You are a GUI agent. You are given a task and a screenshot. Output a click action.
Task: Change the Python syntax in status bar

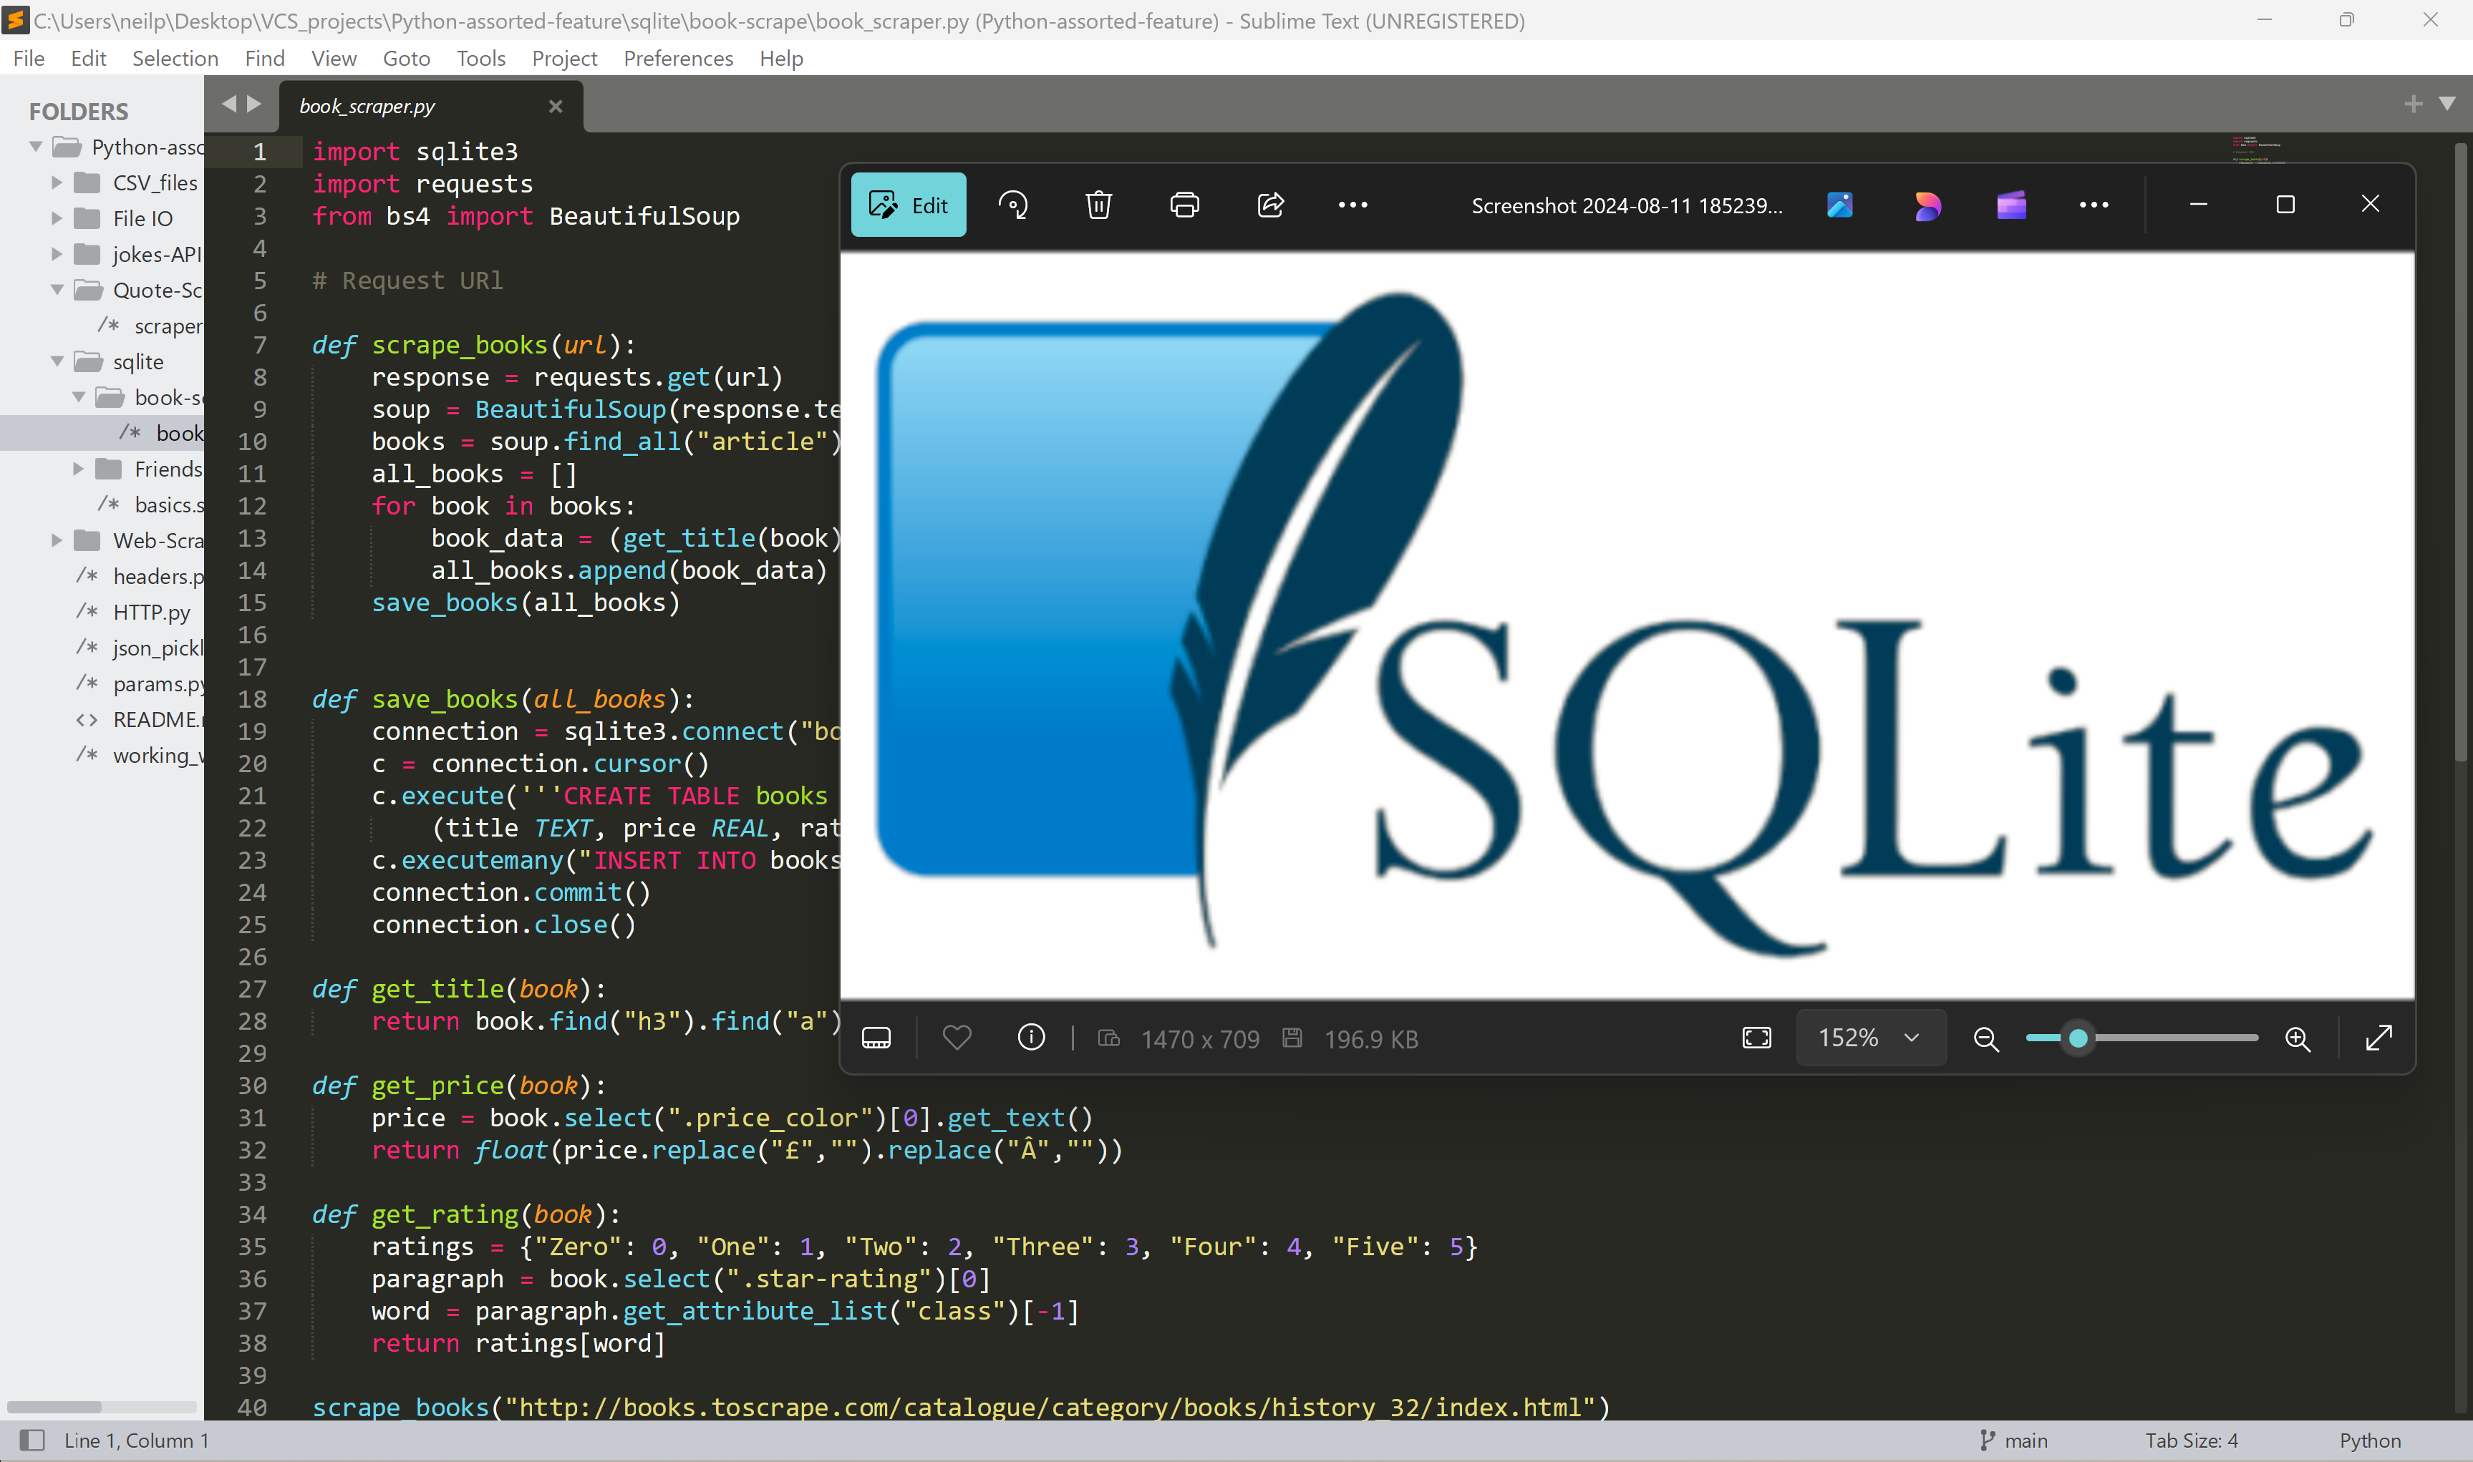click(2369, 1441)
